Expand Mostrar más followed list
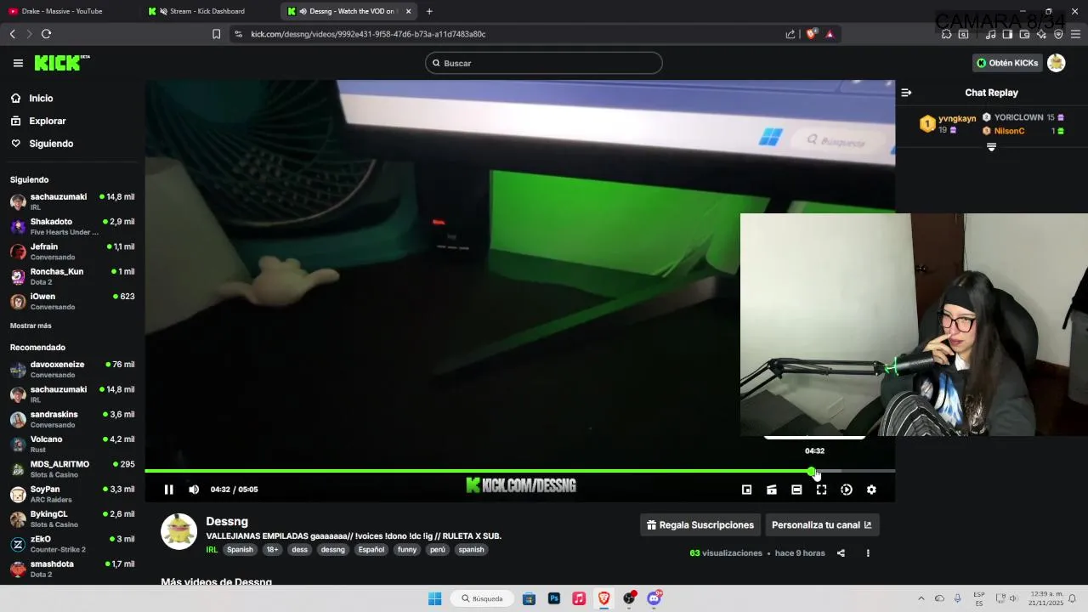The image size is (1088, 612). tap(31, 326)
